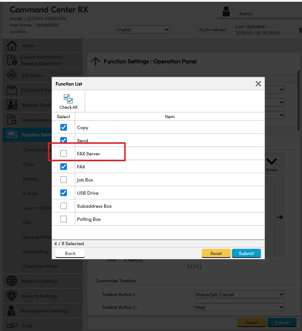The image size is (302, 331).
Task: Toggle the Auto-refresh checkbox
Action: tap(194, 30)
